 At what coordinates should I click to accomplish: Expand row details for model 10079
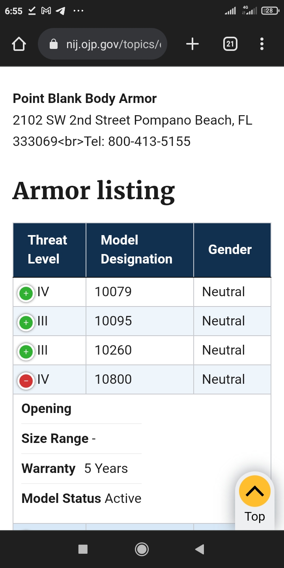(26, 293)
